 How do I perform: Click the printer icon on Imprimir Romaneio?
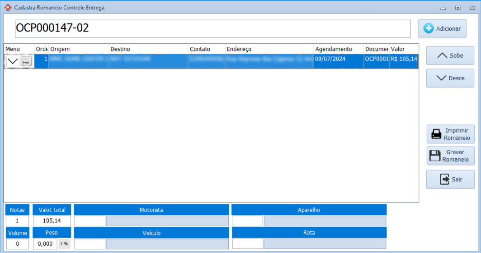[x=436, y=134]
